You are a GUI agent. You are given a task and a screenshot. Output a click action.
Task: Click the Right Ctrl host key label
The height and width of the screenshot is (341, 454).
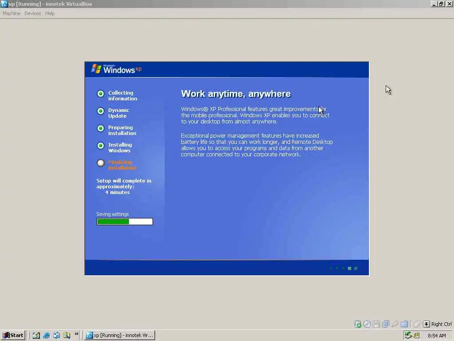tap(441, 324)
